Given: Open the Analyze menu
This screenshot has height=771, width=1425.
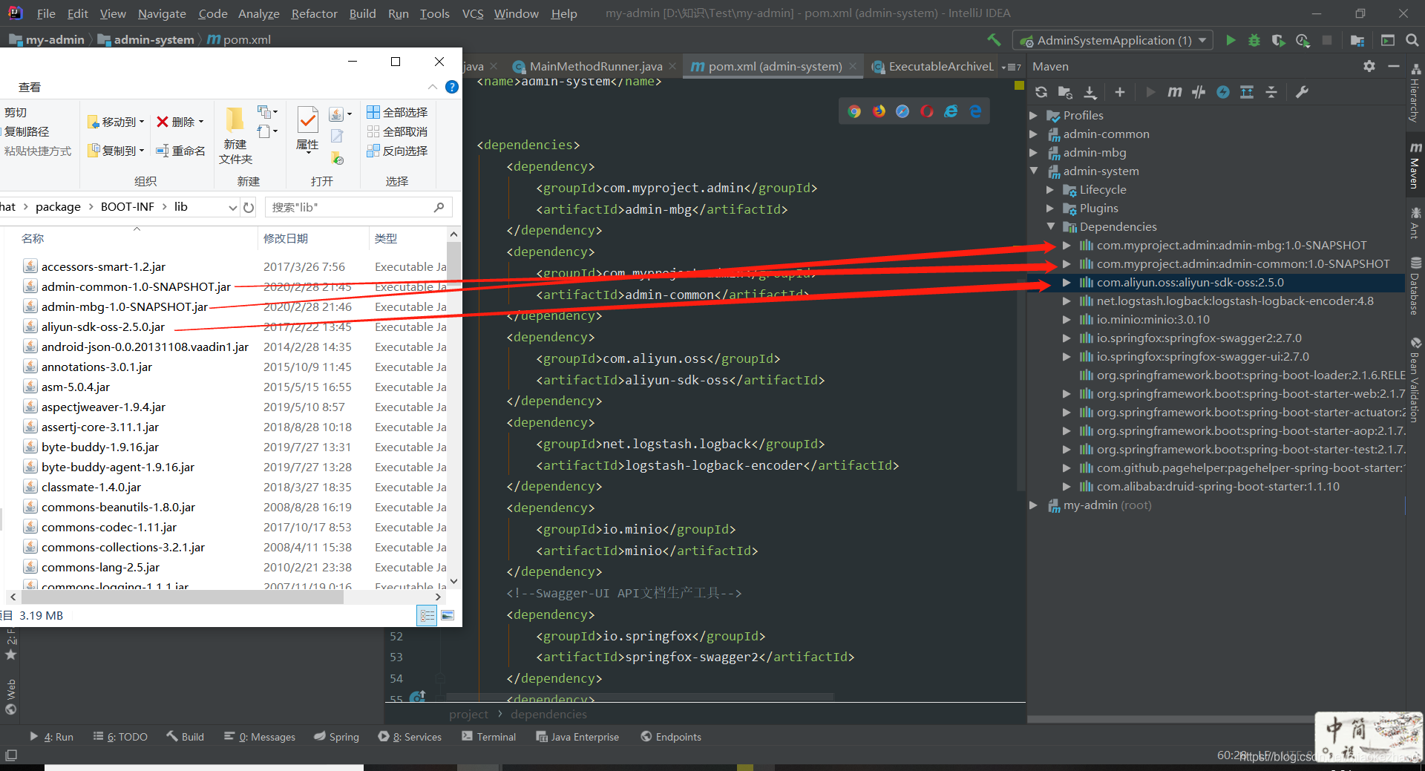Looking at the screenshot, I should [258, 13].
